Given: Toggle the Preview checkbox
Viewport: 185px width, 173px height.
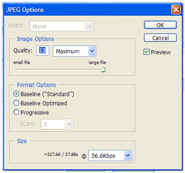Looking at the screenshot, I should pyautogui.click(x=146, y=52).
